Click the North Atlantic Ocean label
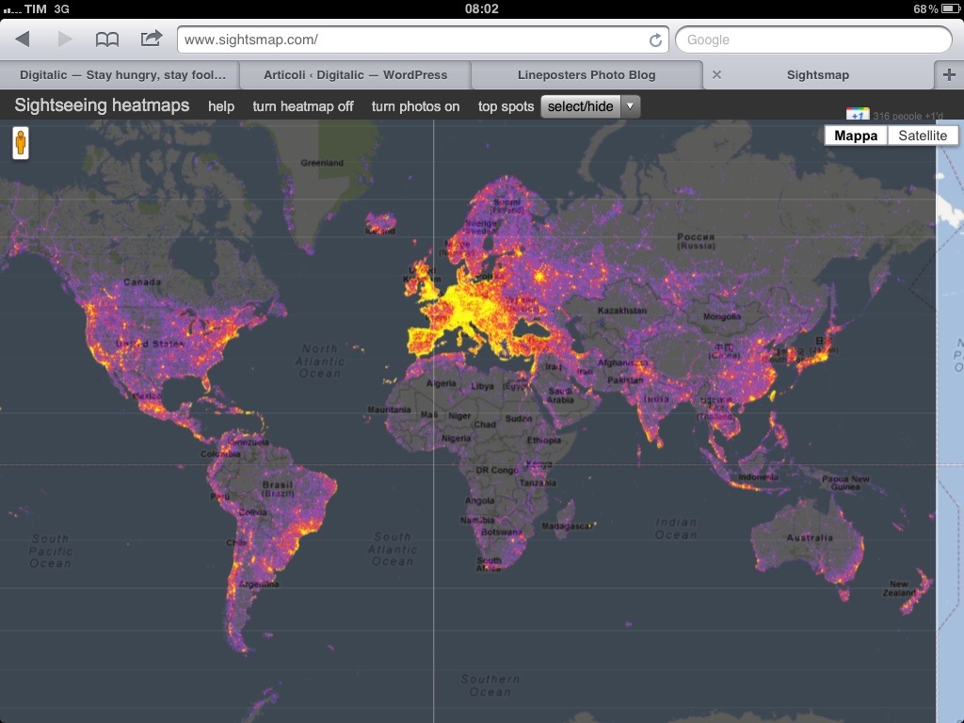The height and width of the screenshot is (723, 964). tap(320, 361)
